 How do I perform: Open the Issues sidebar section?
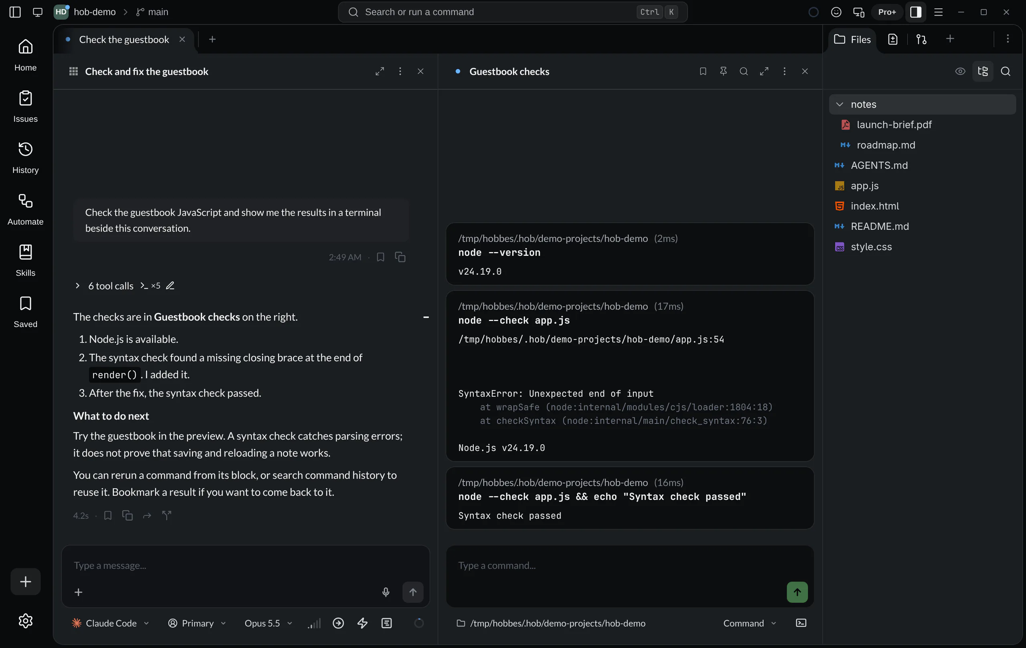(26, 106)
